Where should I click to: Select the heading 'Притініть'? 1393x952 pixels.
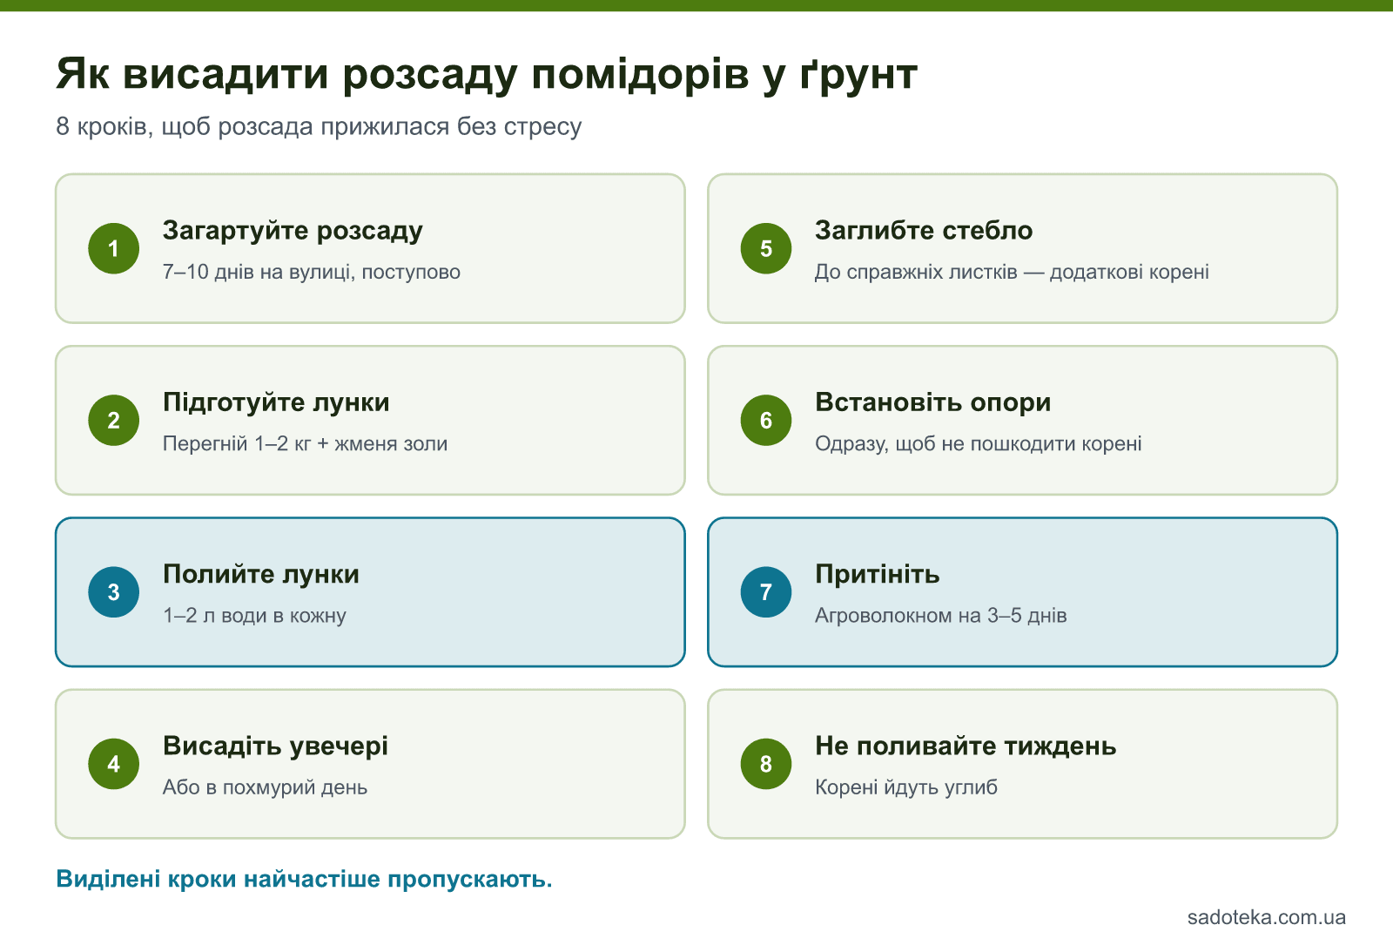878,574
